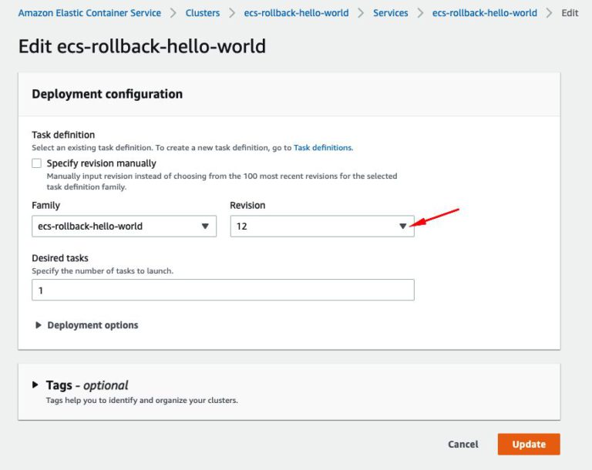
Task: Enable Specify revision manually checkbox
Action: (x=37, y=163)
